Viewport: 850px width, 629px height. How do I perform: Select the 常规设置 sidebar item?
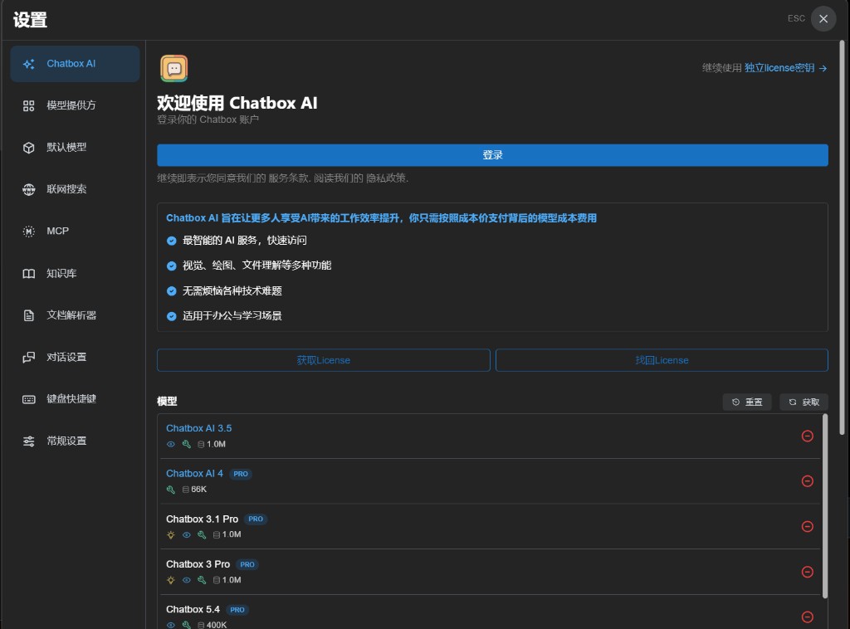[x=75, y=441]
